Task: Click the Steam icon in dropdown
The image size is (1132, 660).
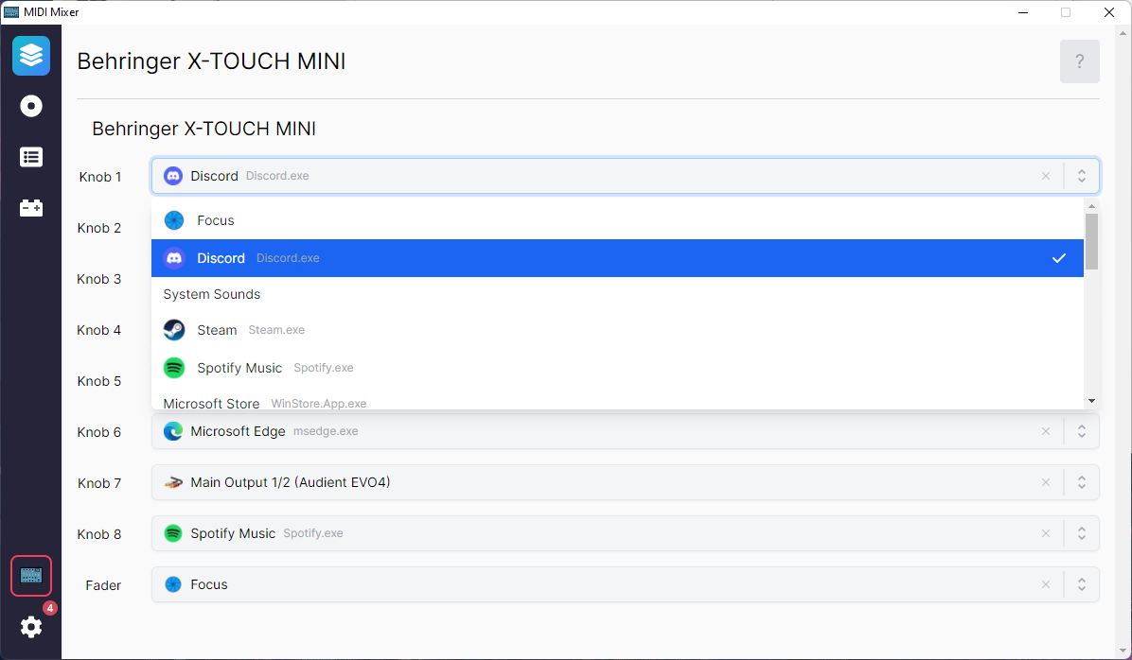Action: point(174,330)
